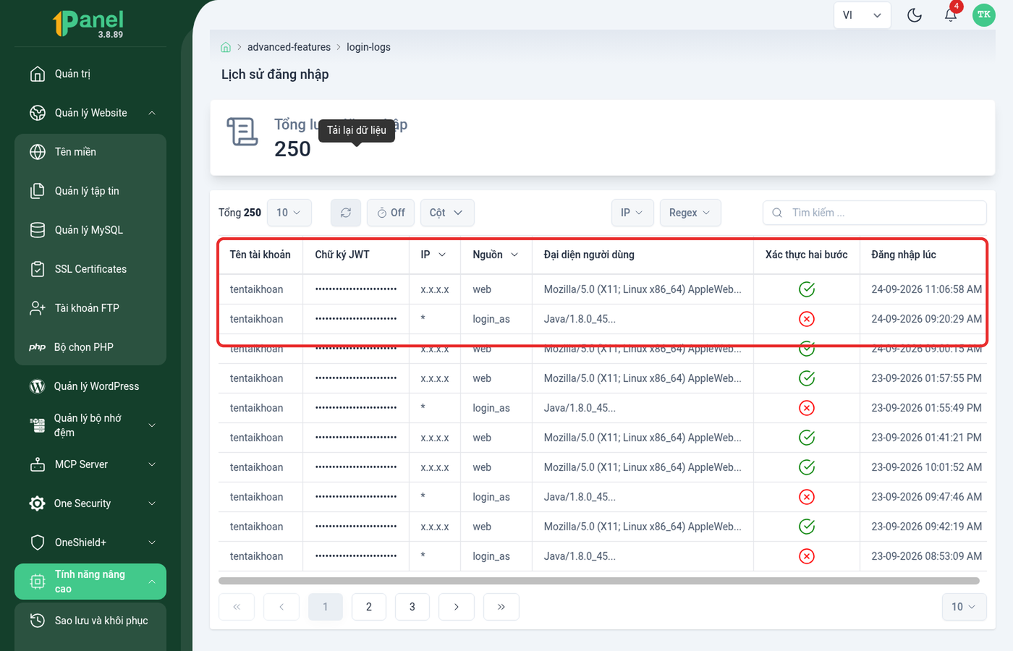Open Sao lưu và khôi phục
The width and height of the screenshot is (1013, 651).
click(90, 621)
